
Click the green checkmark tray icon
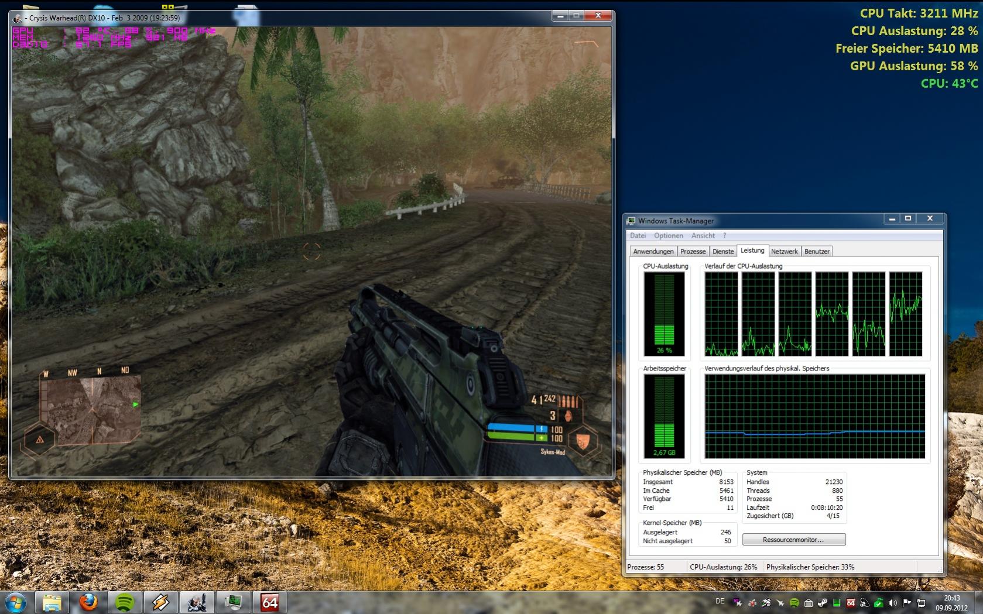[x=879, y=602]
